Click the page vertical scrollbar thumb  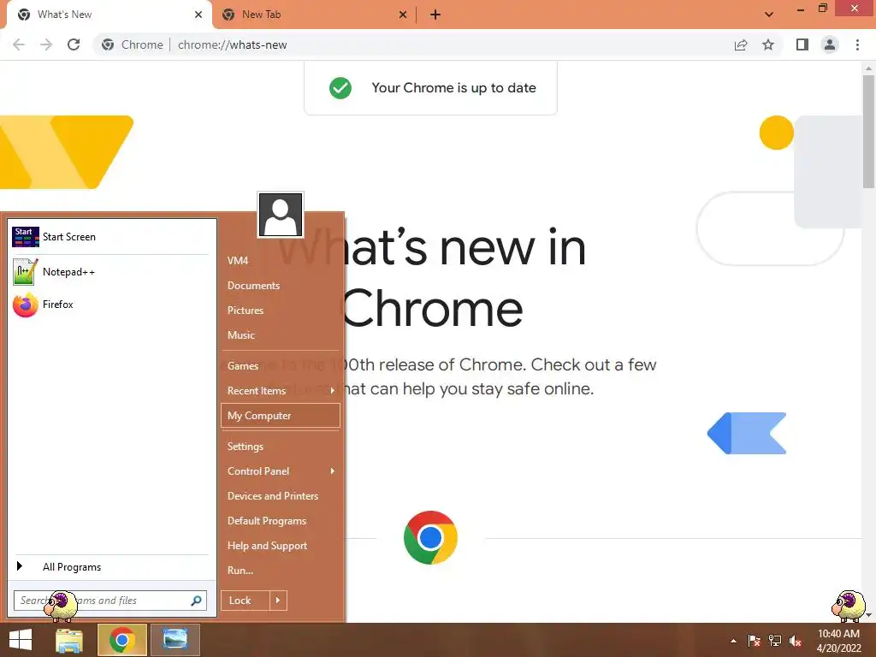pos(868,131)
